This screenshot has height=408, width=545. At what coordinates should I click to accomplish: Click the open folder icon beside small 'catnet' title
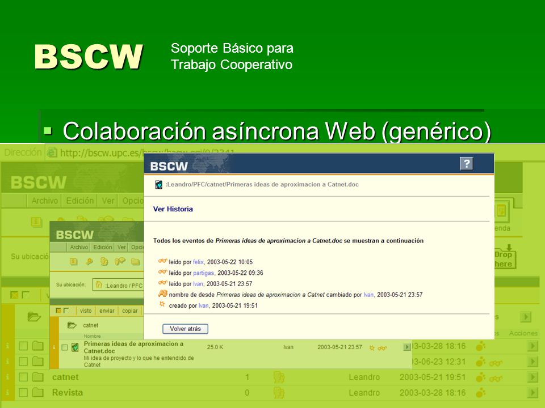coord(72,325)
